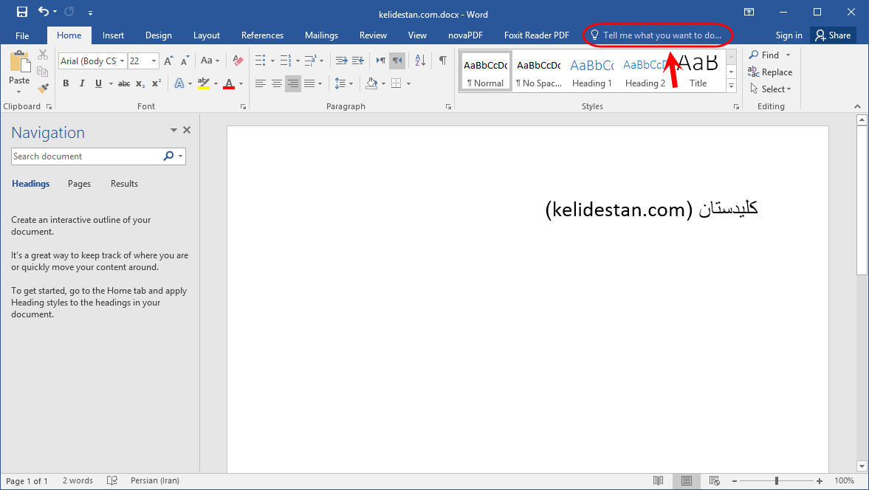Show Pages in Navigation pane
The width and height of the screenshot is (869, 490).
tap(79, 183)
